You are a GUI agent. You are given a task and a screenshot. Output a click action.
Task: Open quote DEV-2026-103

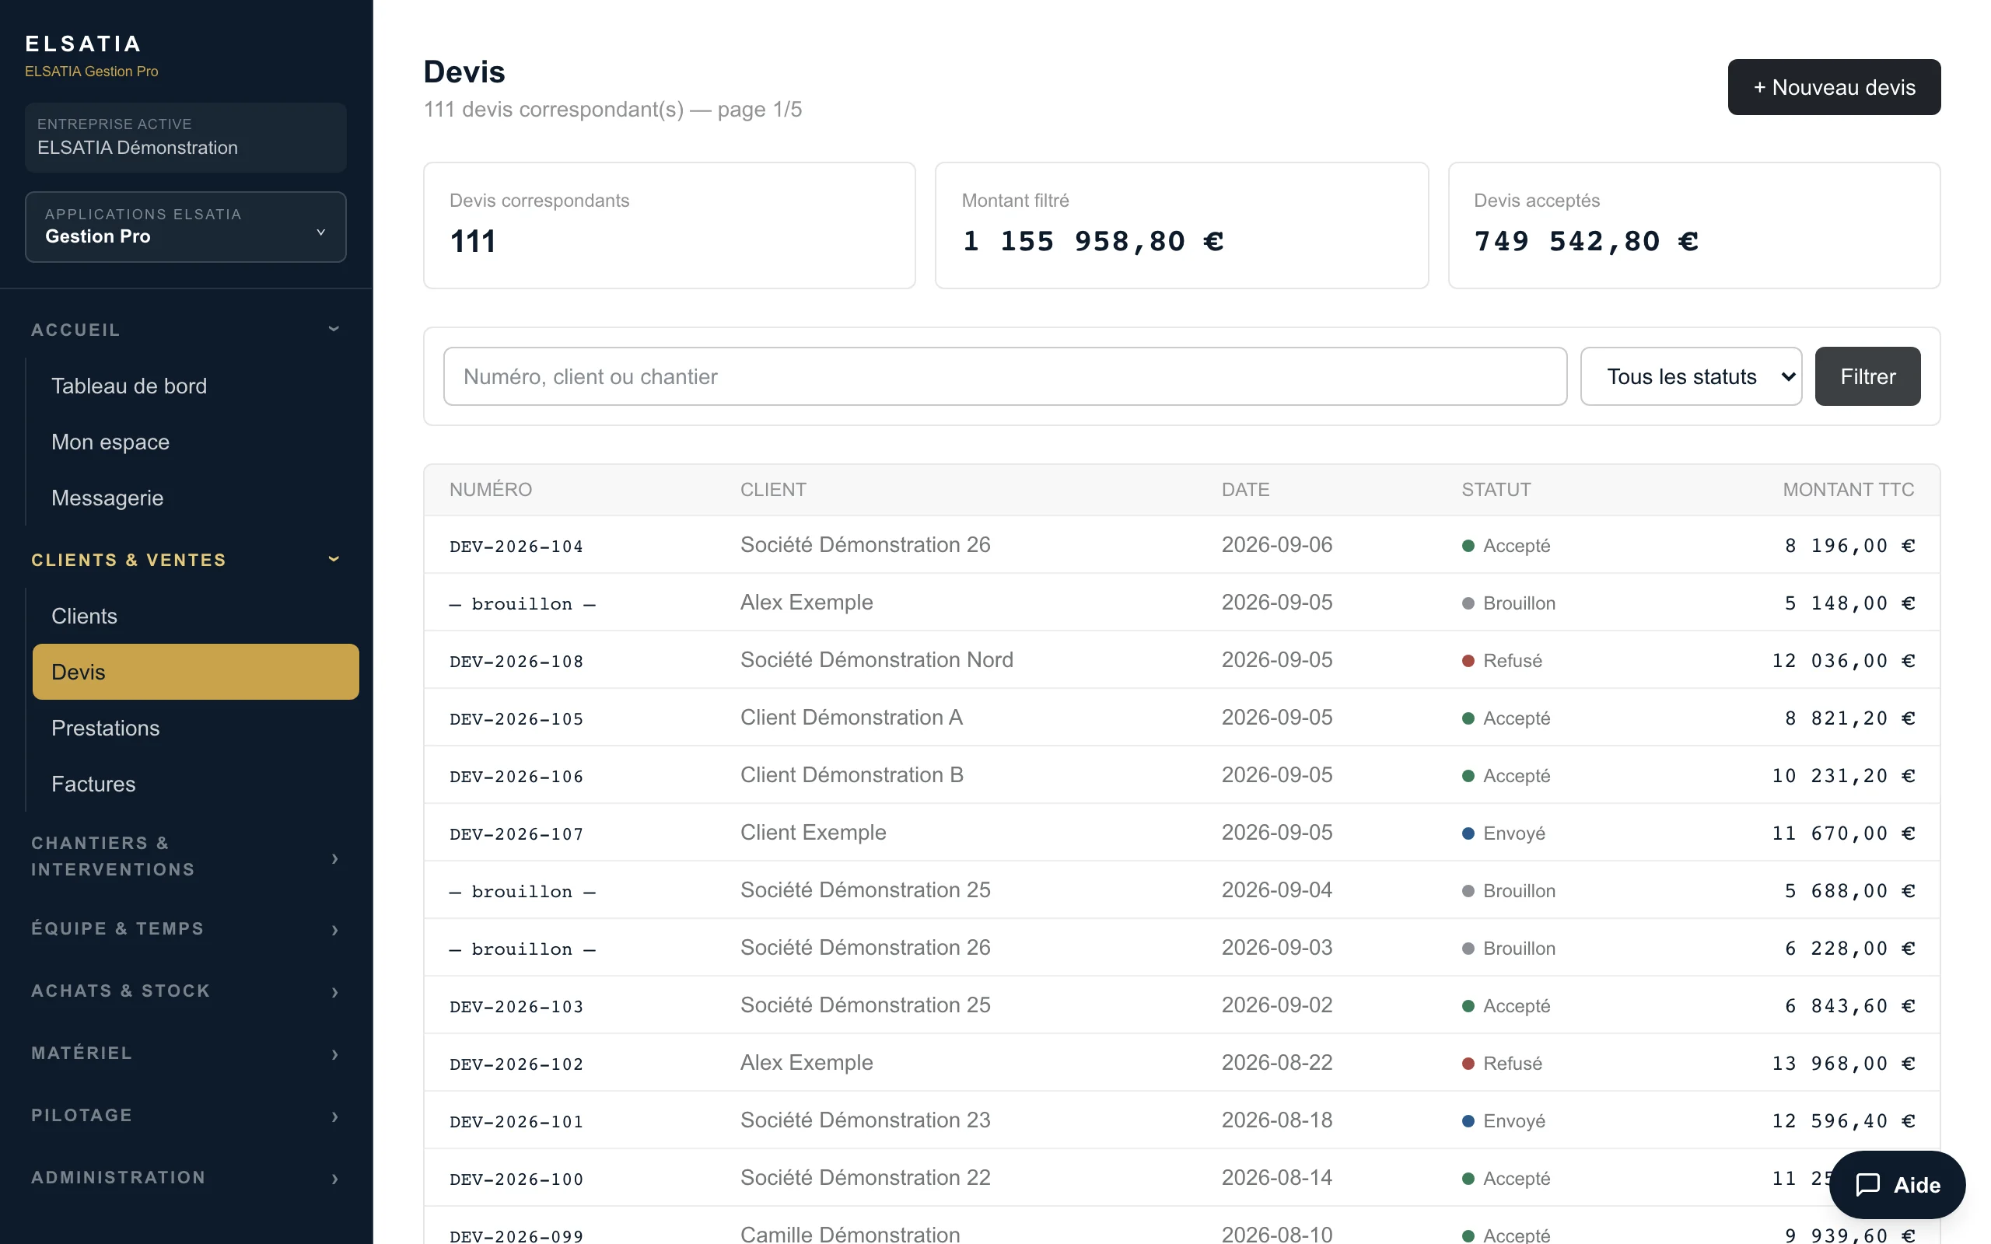pos(516,1007)
